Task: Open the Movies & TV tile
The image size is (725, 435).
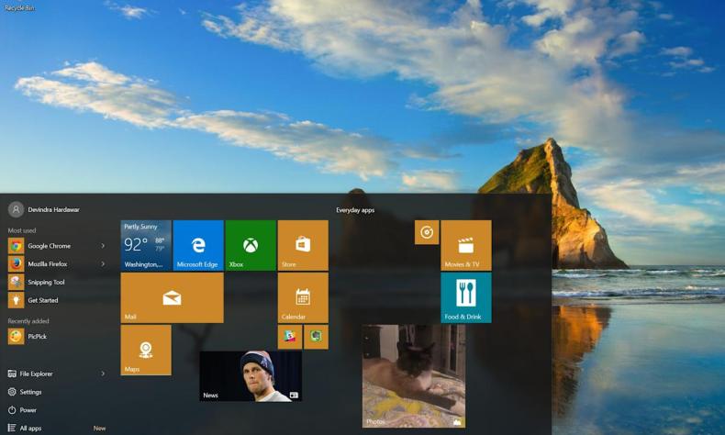Action: (466, 245)
